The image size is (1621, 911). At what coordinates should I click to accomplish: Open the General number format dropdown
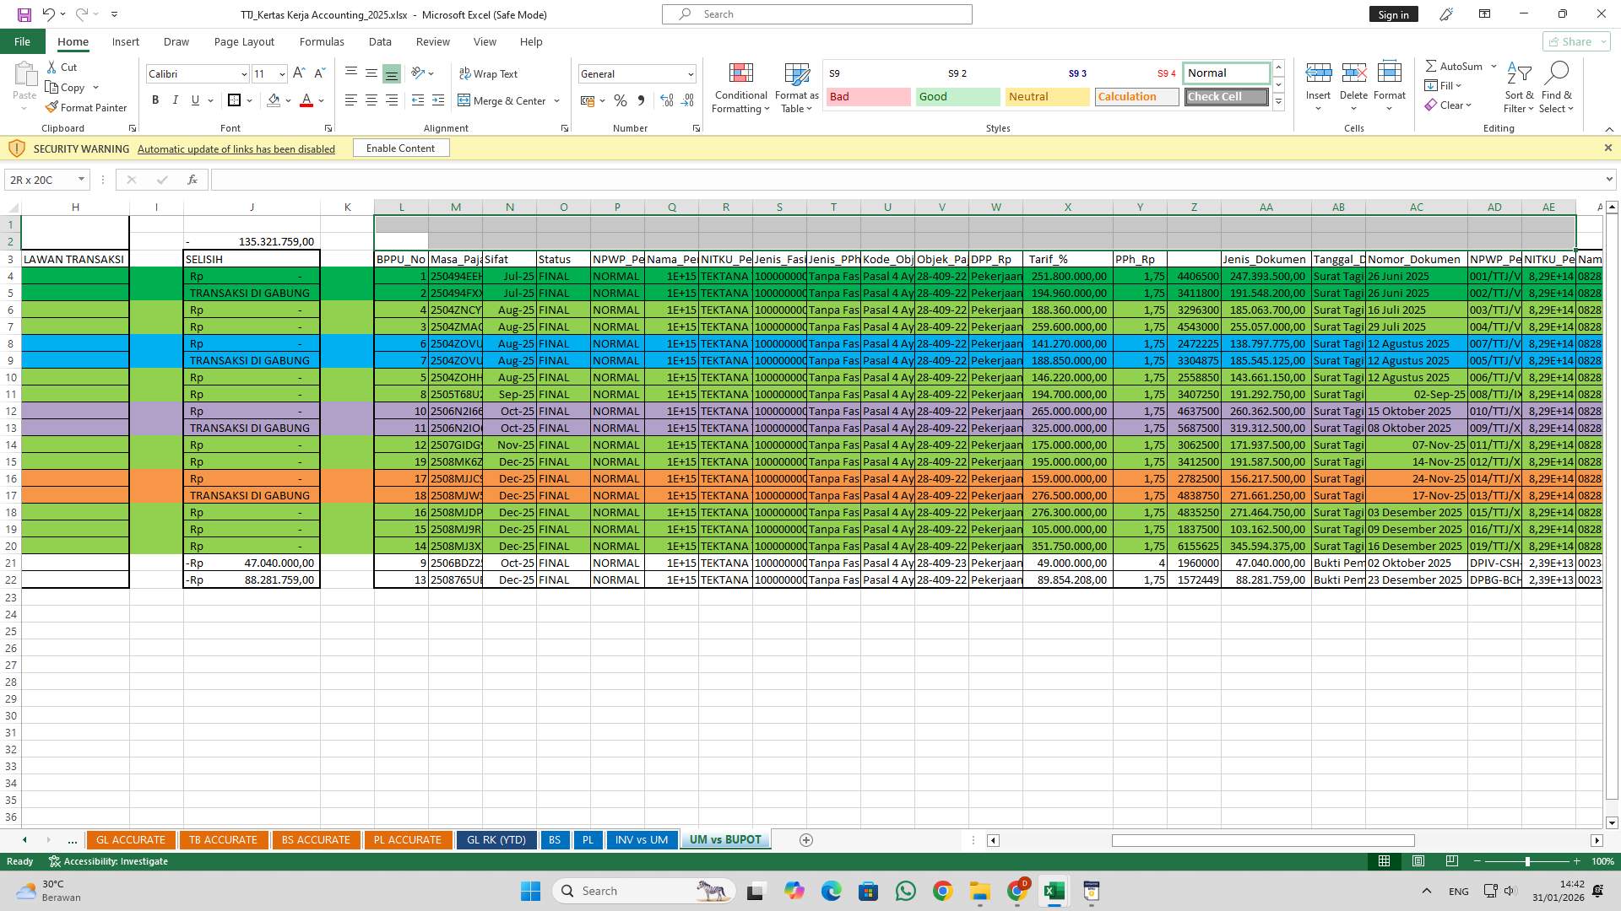pyautogui.click(x=690, y=73)
